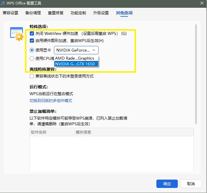
Task: Click the 离线特殊兼容 heading
Action: (x=43, y=69)
